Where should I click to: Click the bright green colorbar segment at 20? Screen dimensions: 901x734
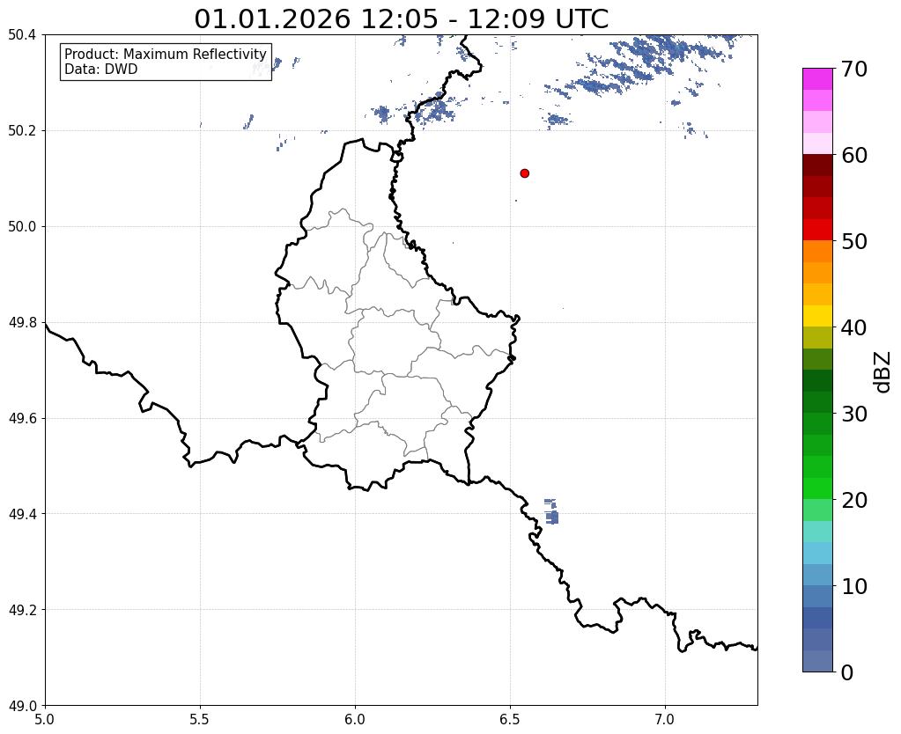click(817, 488)
